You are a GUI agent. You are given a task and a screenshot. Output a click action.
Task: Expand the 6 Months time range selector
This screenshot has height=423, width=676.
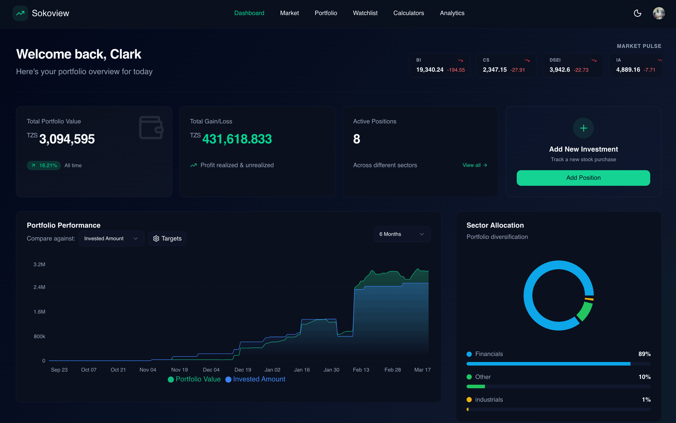pyautogui.click(x=402, y=234)
